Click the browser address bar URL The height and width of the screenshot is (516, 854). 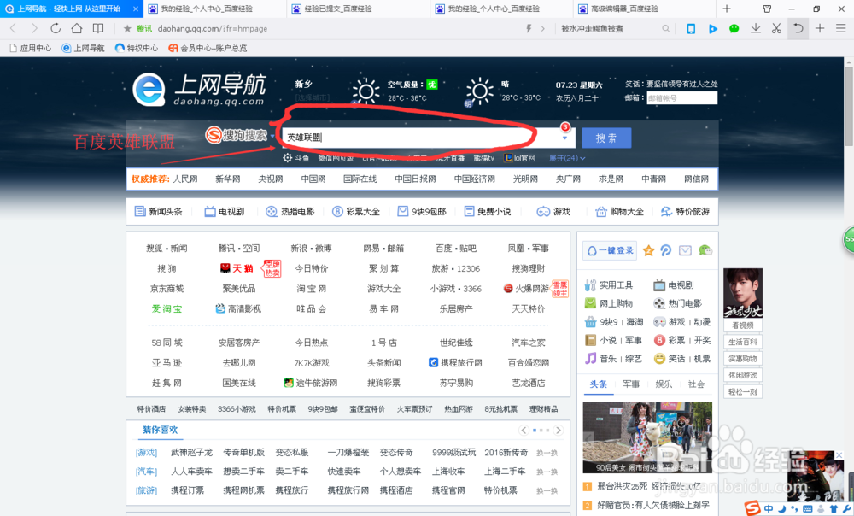(x=213, y=28)
